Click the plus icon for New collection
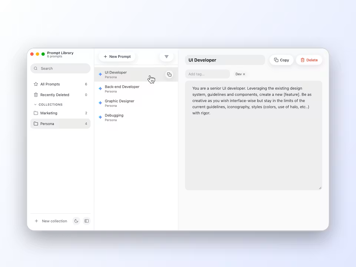The height and width of the screenshot is (267, 356). (x=36, y=221)
